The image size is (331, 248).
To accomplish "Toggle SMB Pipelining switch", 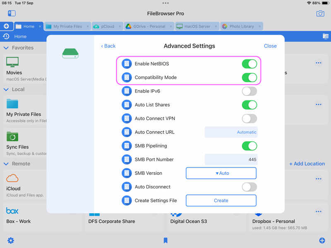I will (x=249, y=146).
